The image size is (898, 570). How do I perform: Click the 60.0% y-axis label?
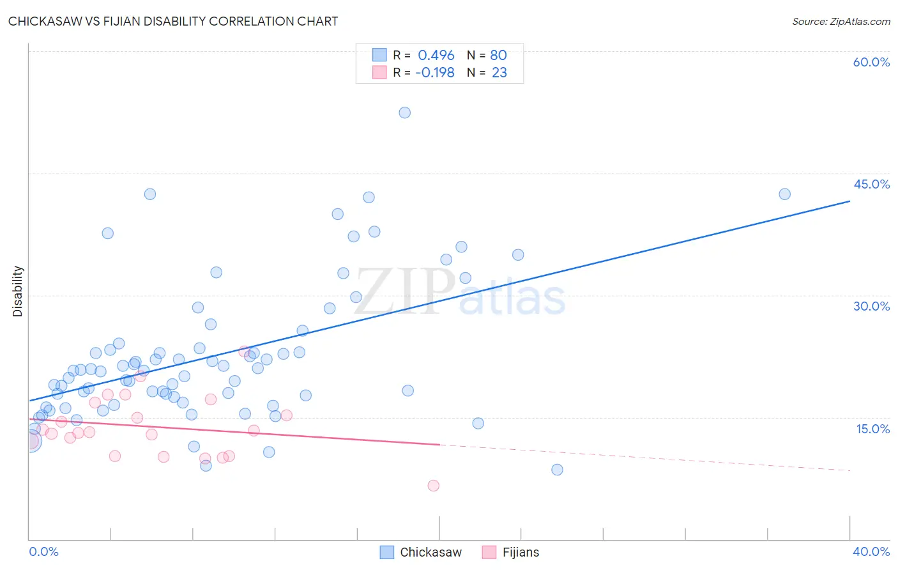pos(871,62)
